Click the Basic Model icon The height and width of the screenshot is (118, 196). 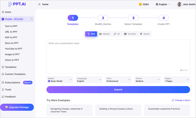(x=49, y=81)
